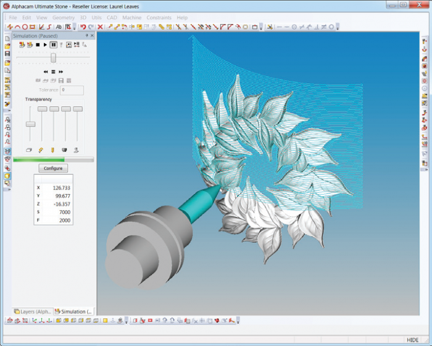This screenshot has height=346, width=432.
Task: Click the simulation speed slider handle
Action: point(54,57)
